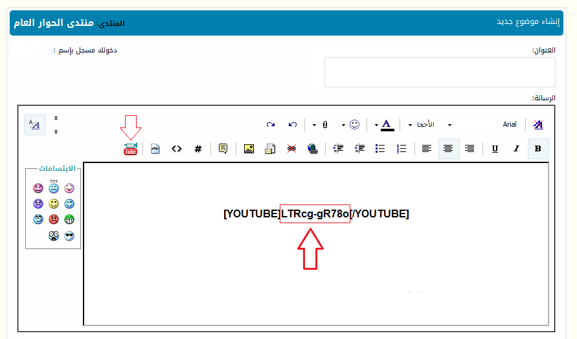
Task: Insert the green big grin smiley
Action: (69, 219)
